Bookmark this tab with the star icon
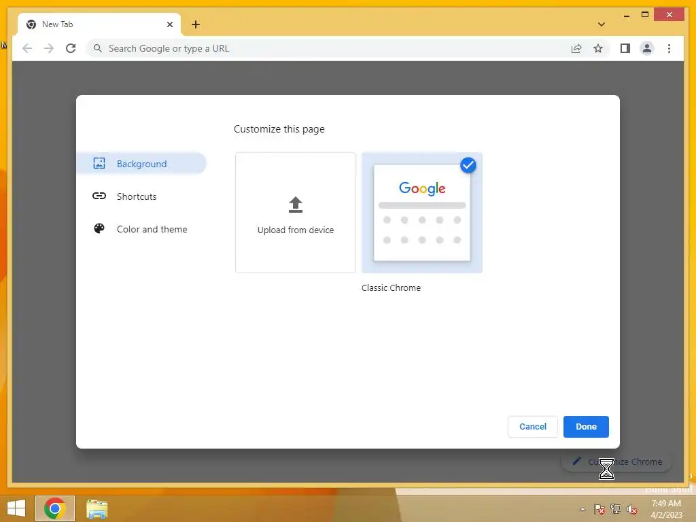Viewport: 696px width, 522px height. (x=598, y=48)
